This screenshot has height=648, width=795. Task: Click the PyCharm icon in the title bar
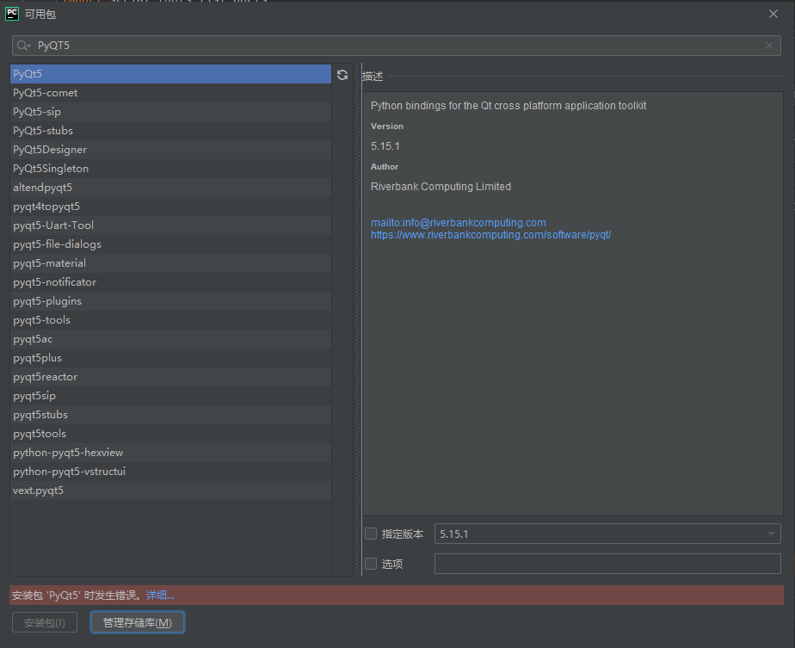pyautogui.click(x=11, y=13)
